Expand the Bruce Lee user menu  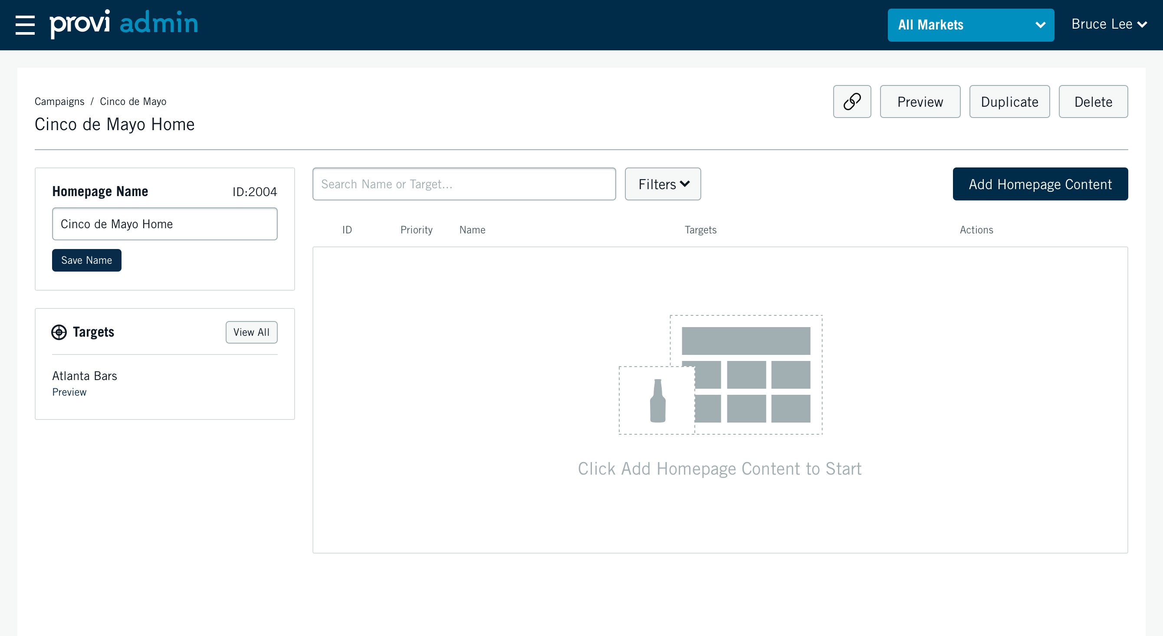(x=1109, y=24)
